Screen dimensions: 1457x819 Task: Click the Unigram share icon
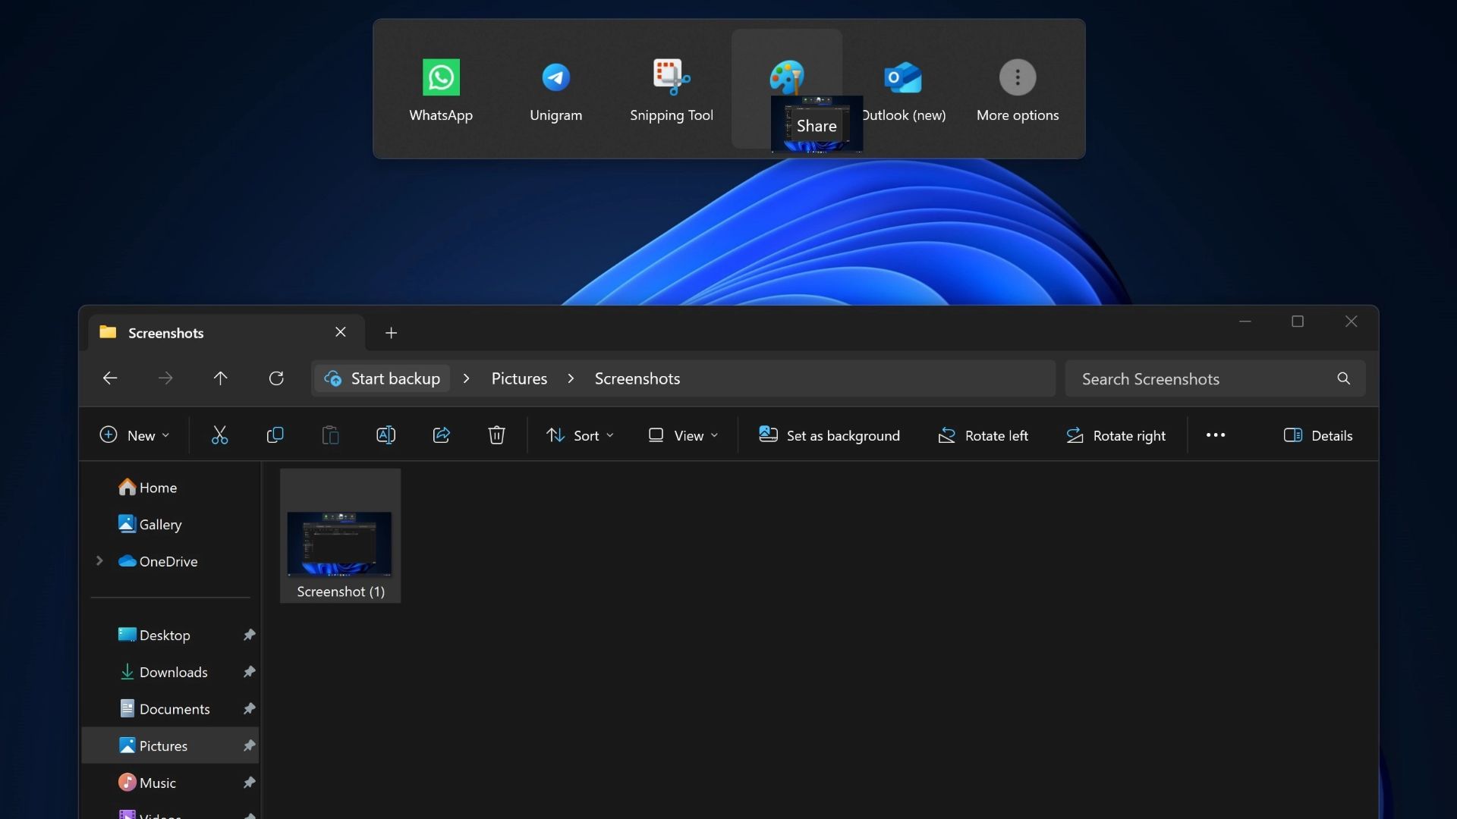555,76
